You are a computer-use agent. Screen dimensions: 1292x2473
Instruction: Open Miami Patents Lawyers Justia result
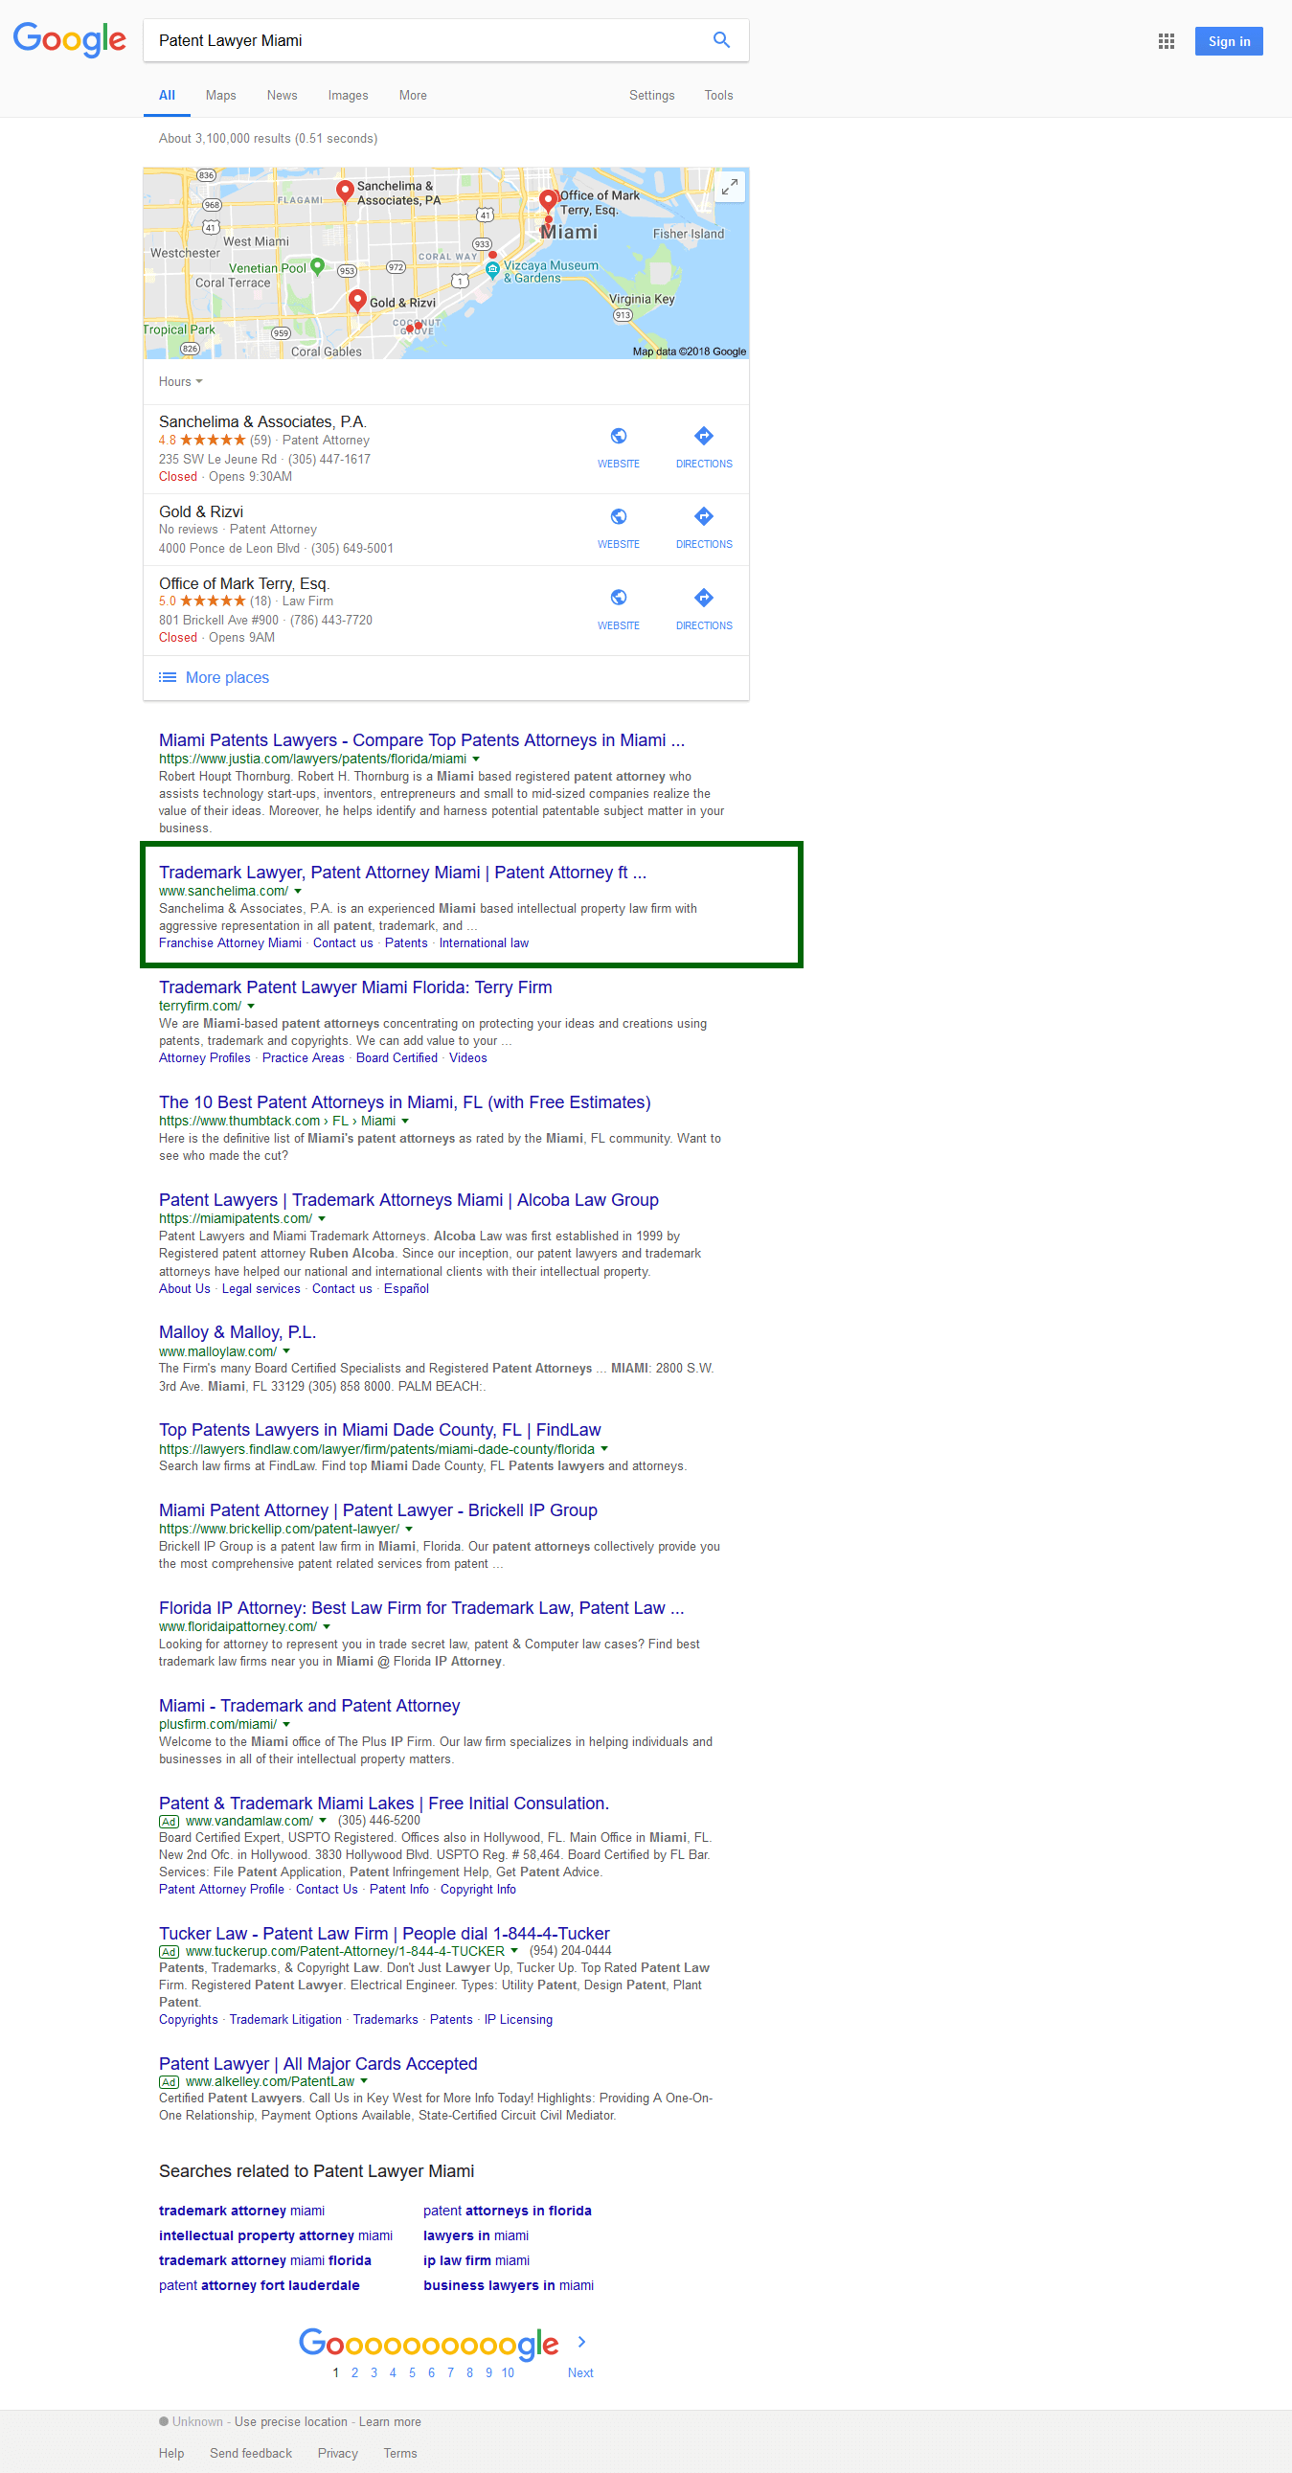pyautogui.click(x=421, y=740)
